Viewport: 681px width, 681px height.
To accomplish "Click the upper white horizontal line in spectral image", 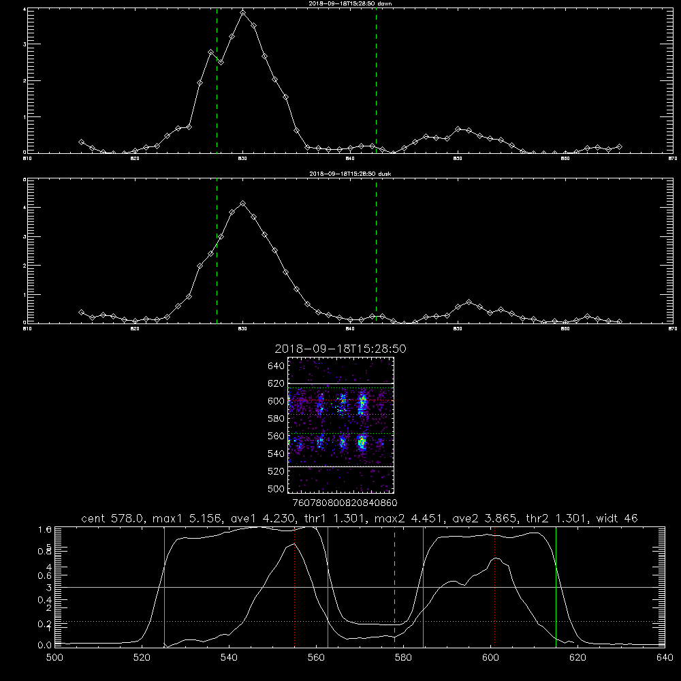I will click(x=340, y=383).
